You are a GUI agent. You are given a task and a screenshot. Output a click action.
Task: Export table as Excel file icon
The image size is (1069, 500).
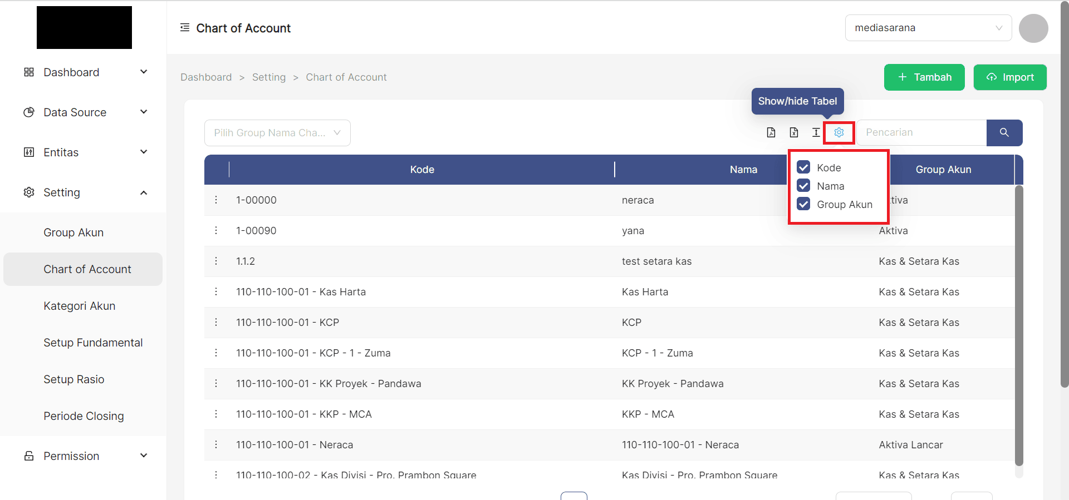point(794,132)
